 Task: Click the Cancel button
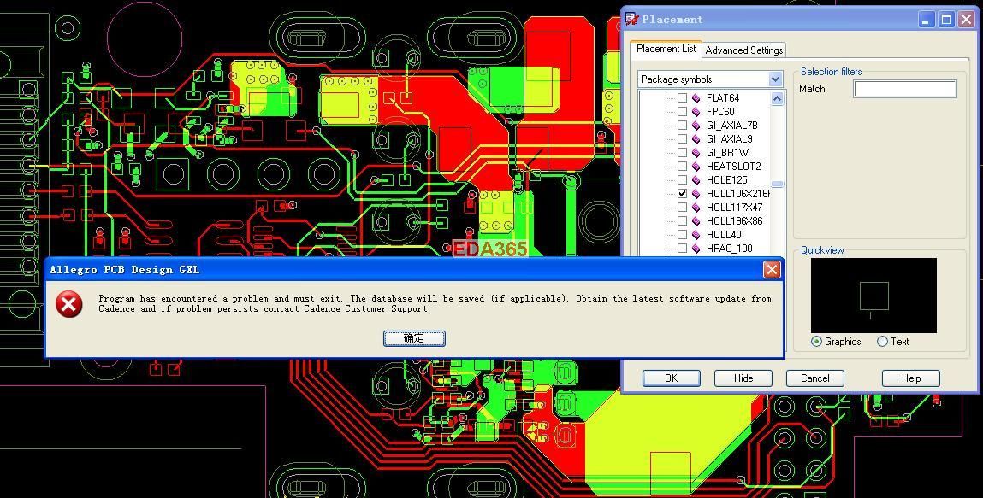[815, 378]
